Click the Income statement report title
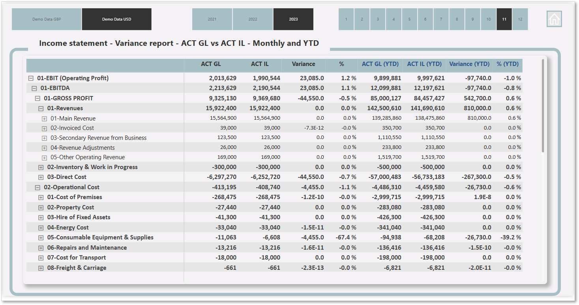The height and width of the screenshot is (305, 579). click(179, 43)
